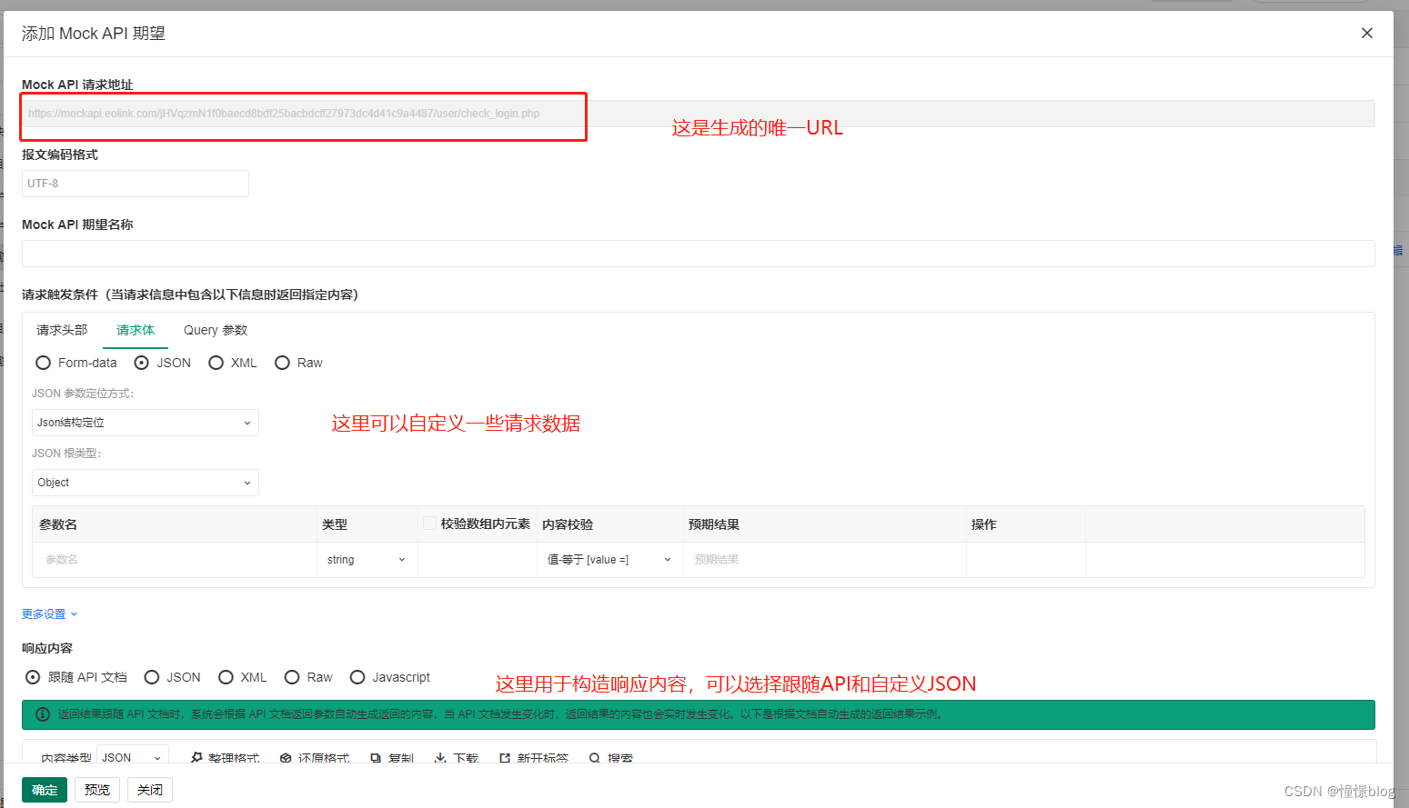
Task: Open the 值-等于 [value =] validation dropdown
Action: pos(609,560)
